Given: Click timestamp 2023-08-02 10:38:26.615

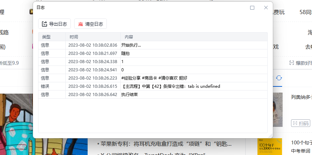Looking at the screenshot, I should tap(93, 86).
